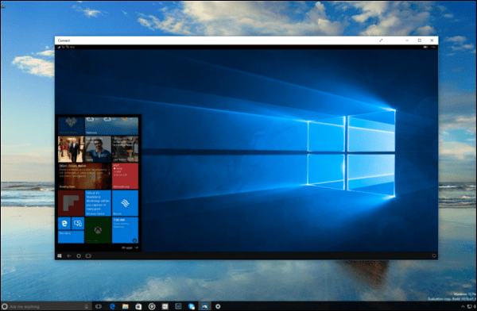Click the Ask me anything search box
This screenshot has width=477, height=311.
click(x=45, y=306)
